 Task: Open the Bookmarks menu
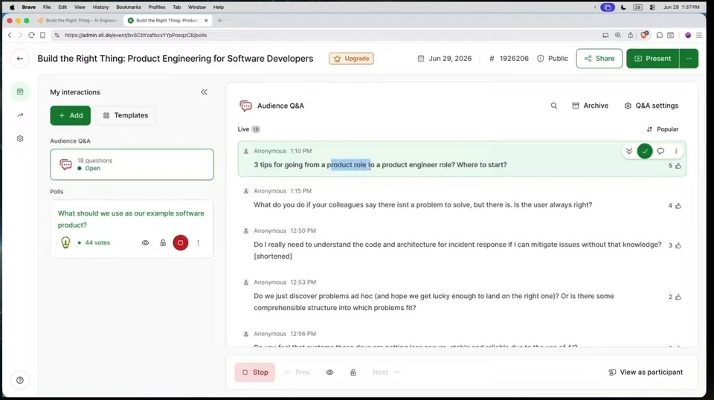click(129, 7)
